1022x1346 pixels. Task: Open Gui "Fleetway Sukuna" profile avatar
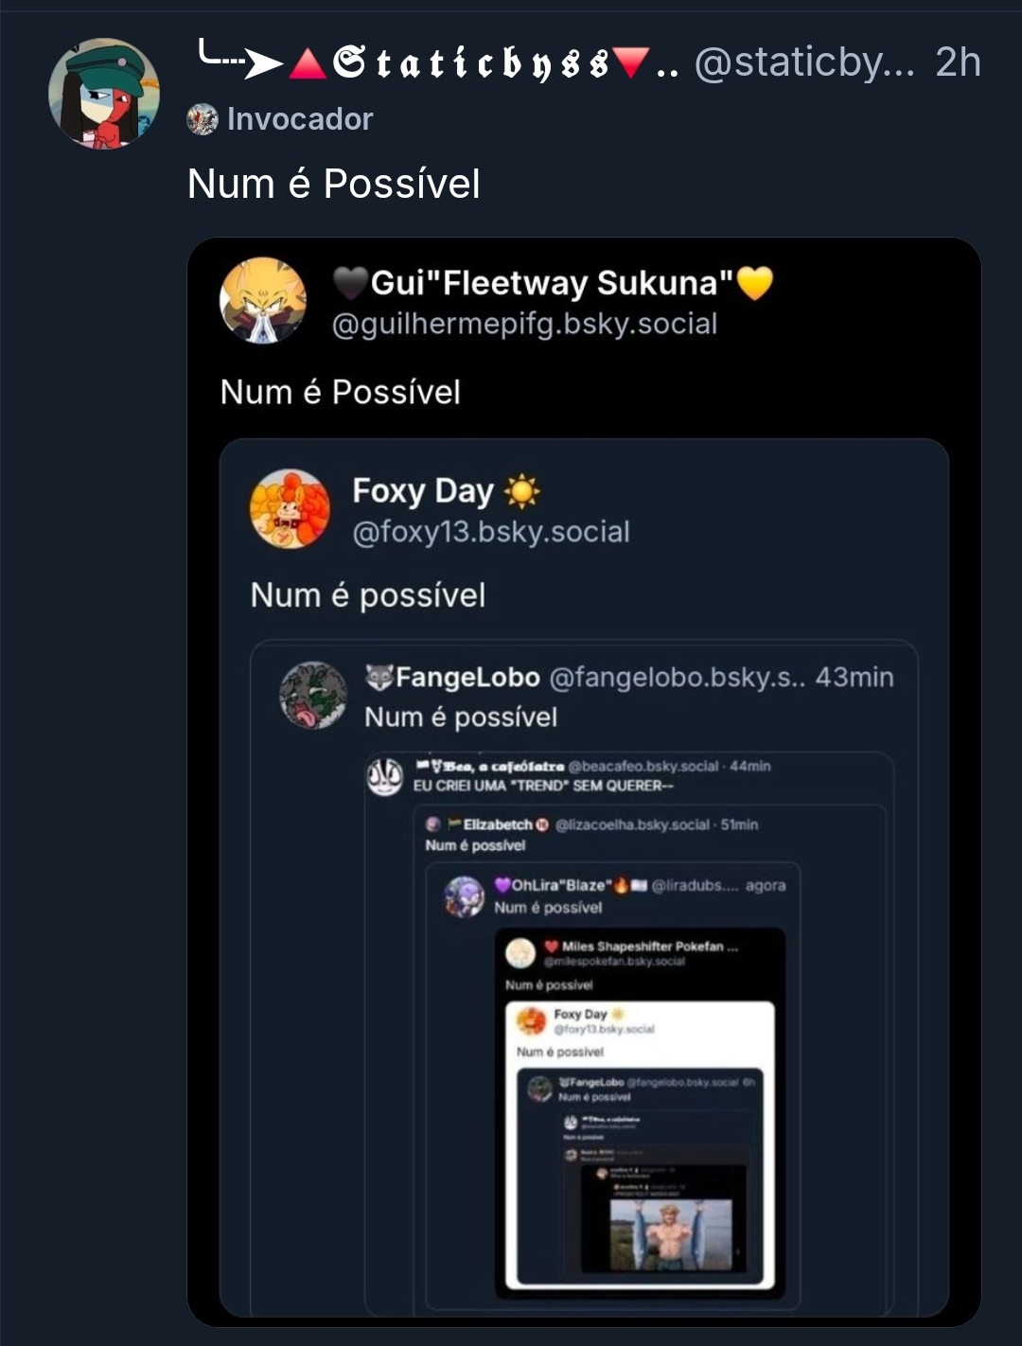coord(263,300)
